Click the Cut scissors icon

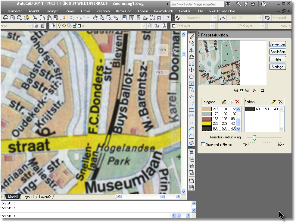pyautogui.click(x=35, y=18)
